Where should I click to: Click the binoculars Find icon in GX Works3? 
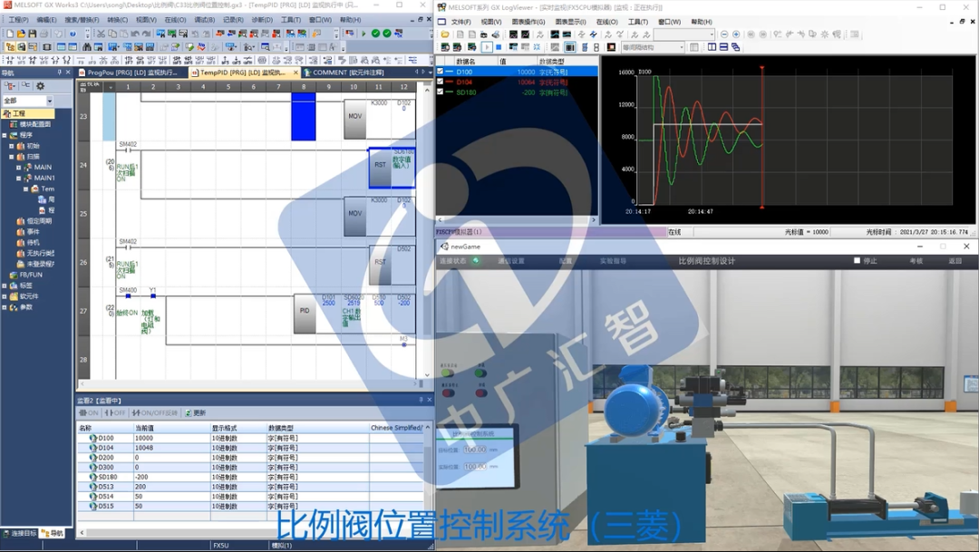(87, 47)
